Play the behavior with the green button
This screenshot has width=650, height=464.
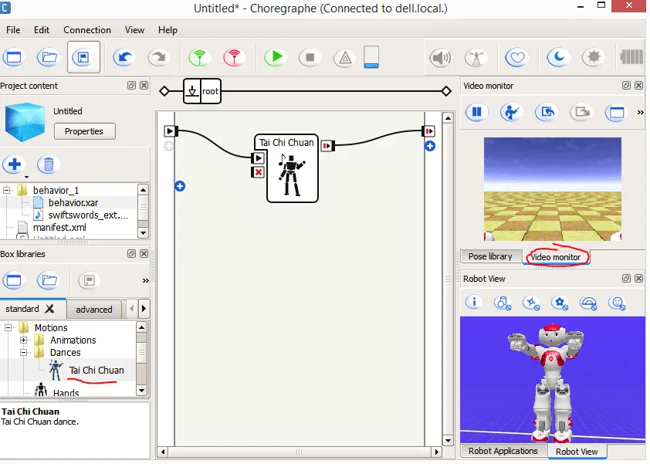[x=276, y=57]
